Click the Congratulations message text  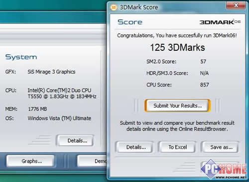pos(177,35)
